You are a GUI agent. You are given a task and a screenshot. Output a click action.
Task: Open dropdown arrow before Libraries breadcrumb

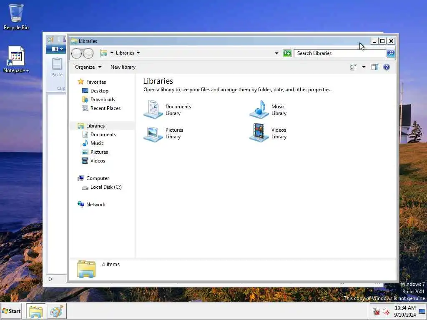(112, 53)
